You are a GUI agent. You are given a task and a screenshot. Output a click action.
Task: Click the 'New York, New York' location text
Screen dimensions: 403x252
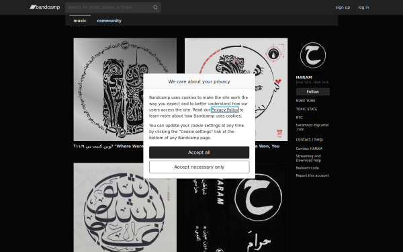(x=312, y=82)
